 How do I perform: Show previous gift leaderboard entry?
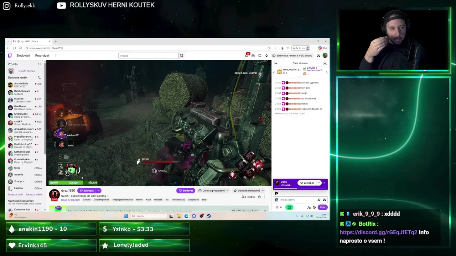tap(274, 72)
